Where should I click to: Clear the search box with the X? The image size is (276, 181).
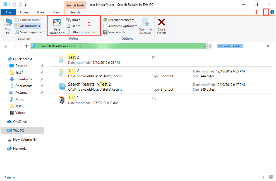pyautogui.click(x=268, y=46)
